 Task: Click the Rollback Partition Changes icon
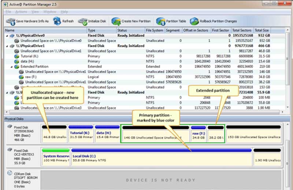194,22
